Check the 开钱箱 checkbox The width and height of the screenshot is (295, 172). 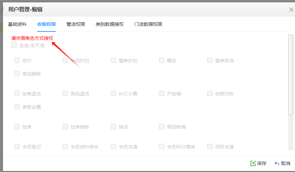pyautogui.click(x=161, y=93)
